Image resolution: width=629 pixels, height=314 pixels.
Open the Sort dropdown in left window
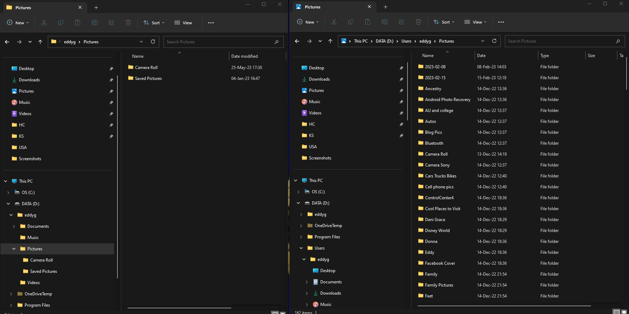click(154, 23)
